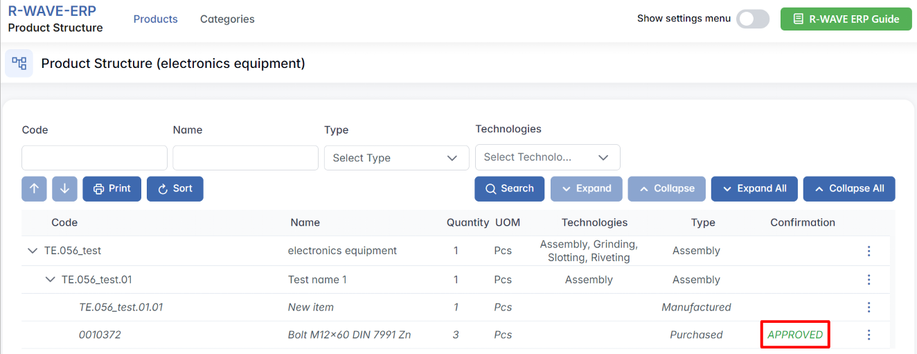Open three-dot menu for Bolt M12×60 row
The image size is (917, 354).
[869, 335]
